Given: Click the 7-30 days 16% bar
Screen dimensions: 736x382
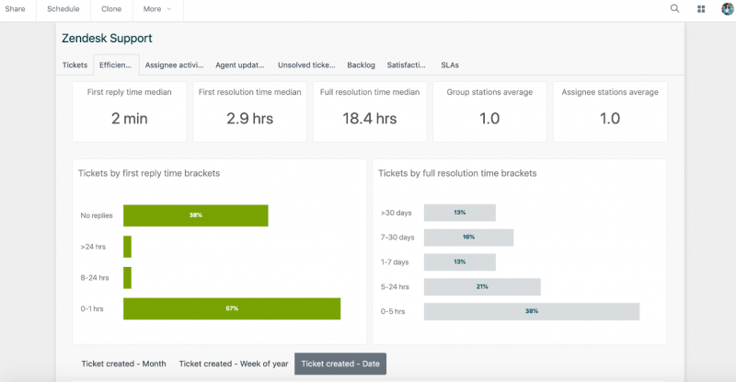Looking at the screenshot, I should tap(468, 237).
